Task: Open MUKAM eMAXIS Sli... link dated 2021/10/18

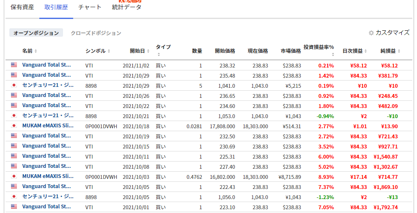Action: pyautogui.click(x=48, y=126)
